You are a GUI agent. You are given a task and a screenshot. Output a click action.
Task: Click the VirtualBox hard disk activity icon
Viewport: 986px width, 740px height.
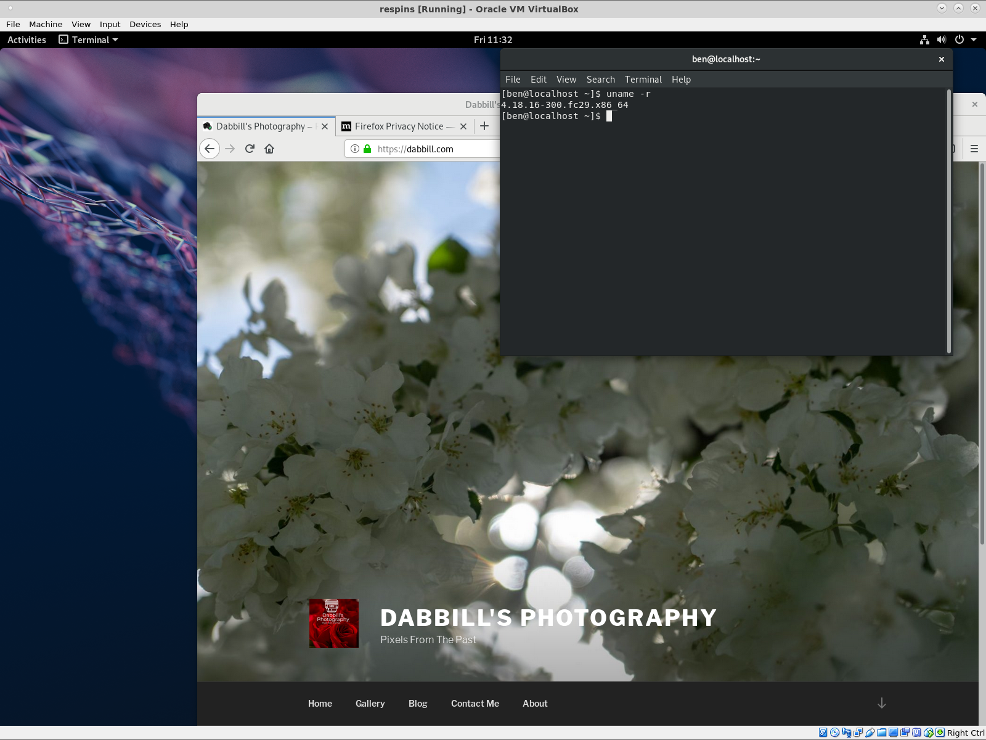tap(823, 733)
